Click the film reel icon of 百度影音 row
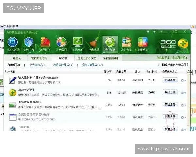This screenshot has height=157, width=196. click(13, 129)
